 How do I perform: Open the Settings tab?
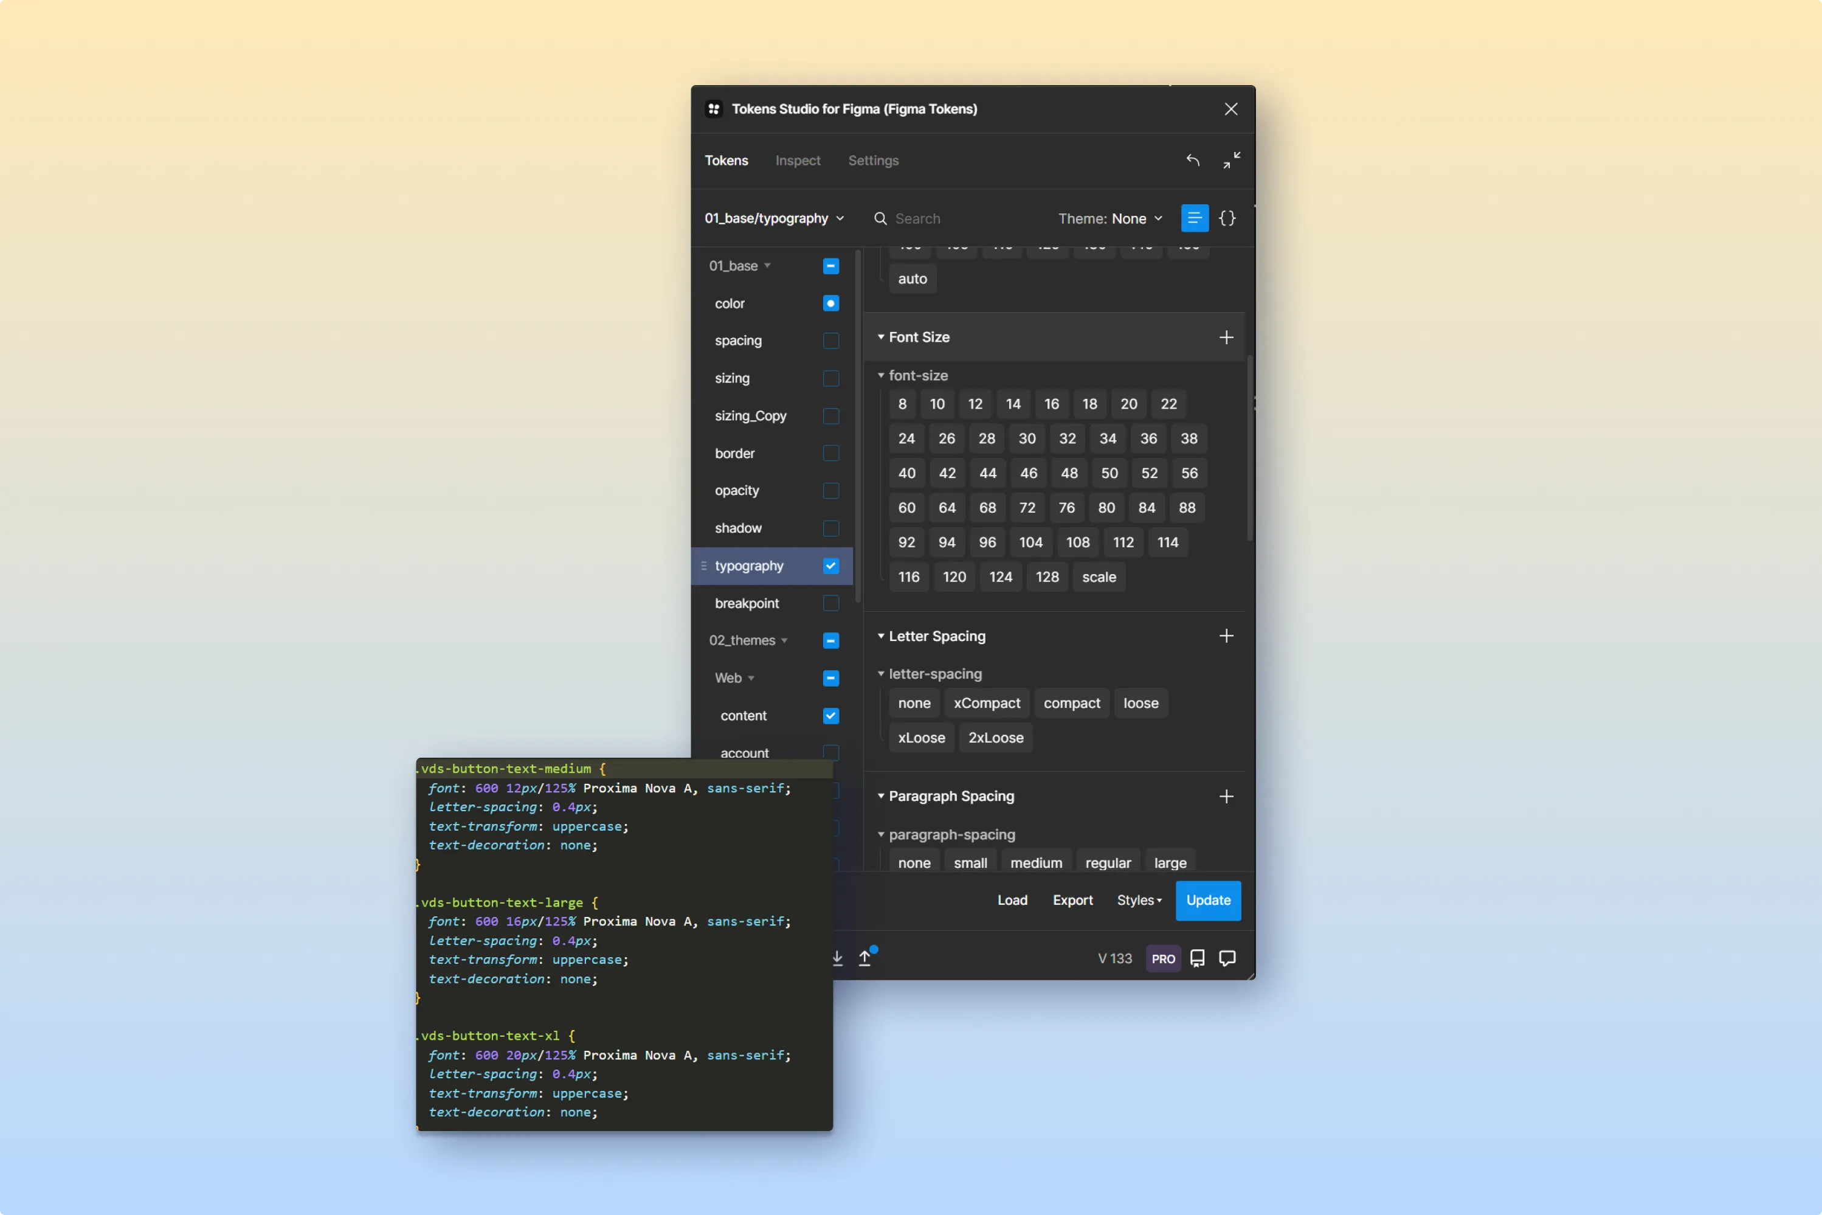[x=873, y=161]
